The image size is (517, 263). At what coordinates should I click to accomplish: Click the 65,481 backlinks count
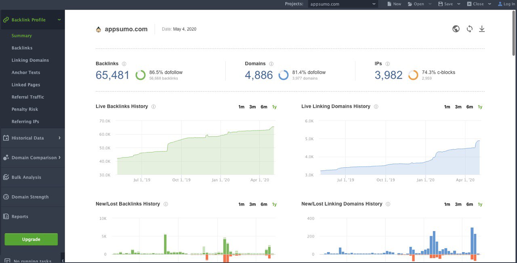click(x=113, y=75)
